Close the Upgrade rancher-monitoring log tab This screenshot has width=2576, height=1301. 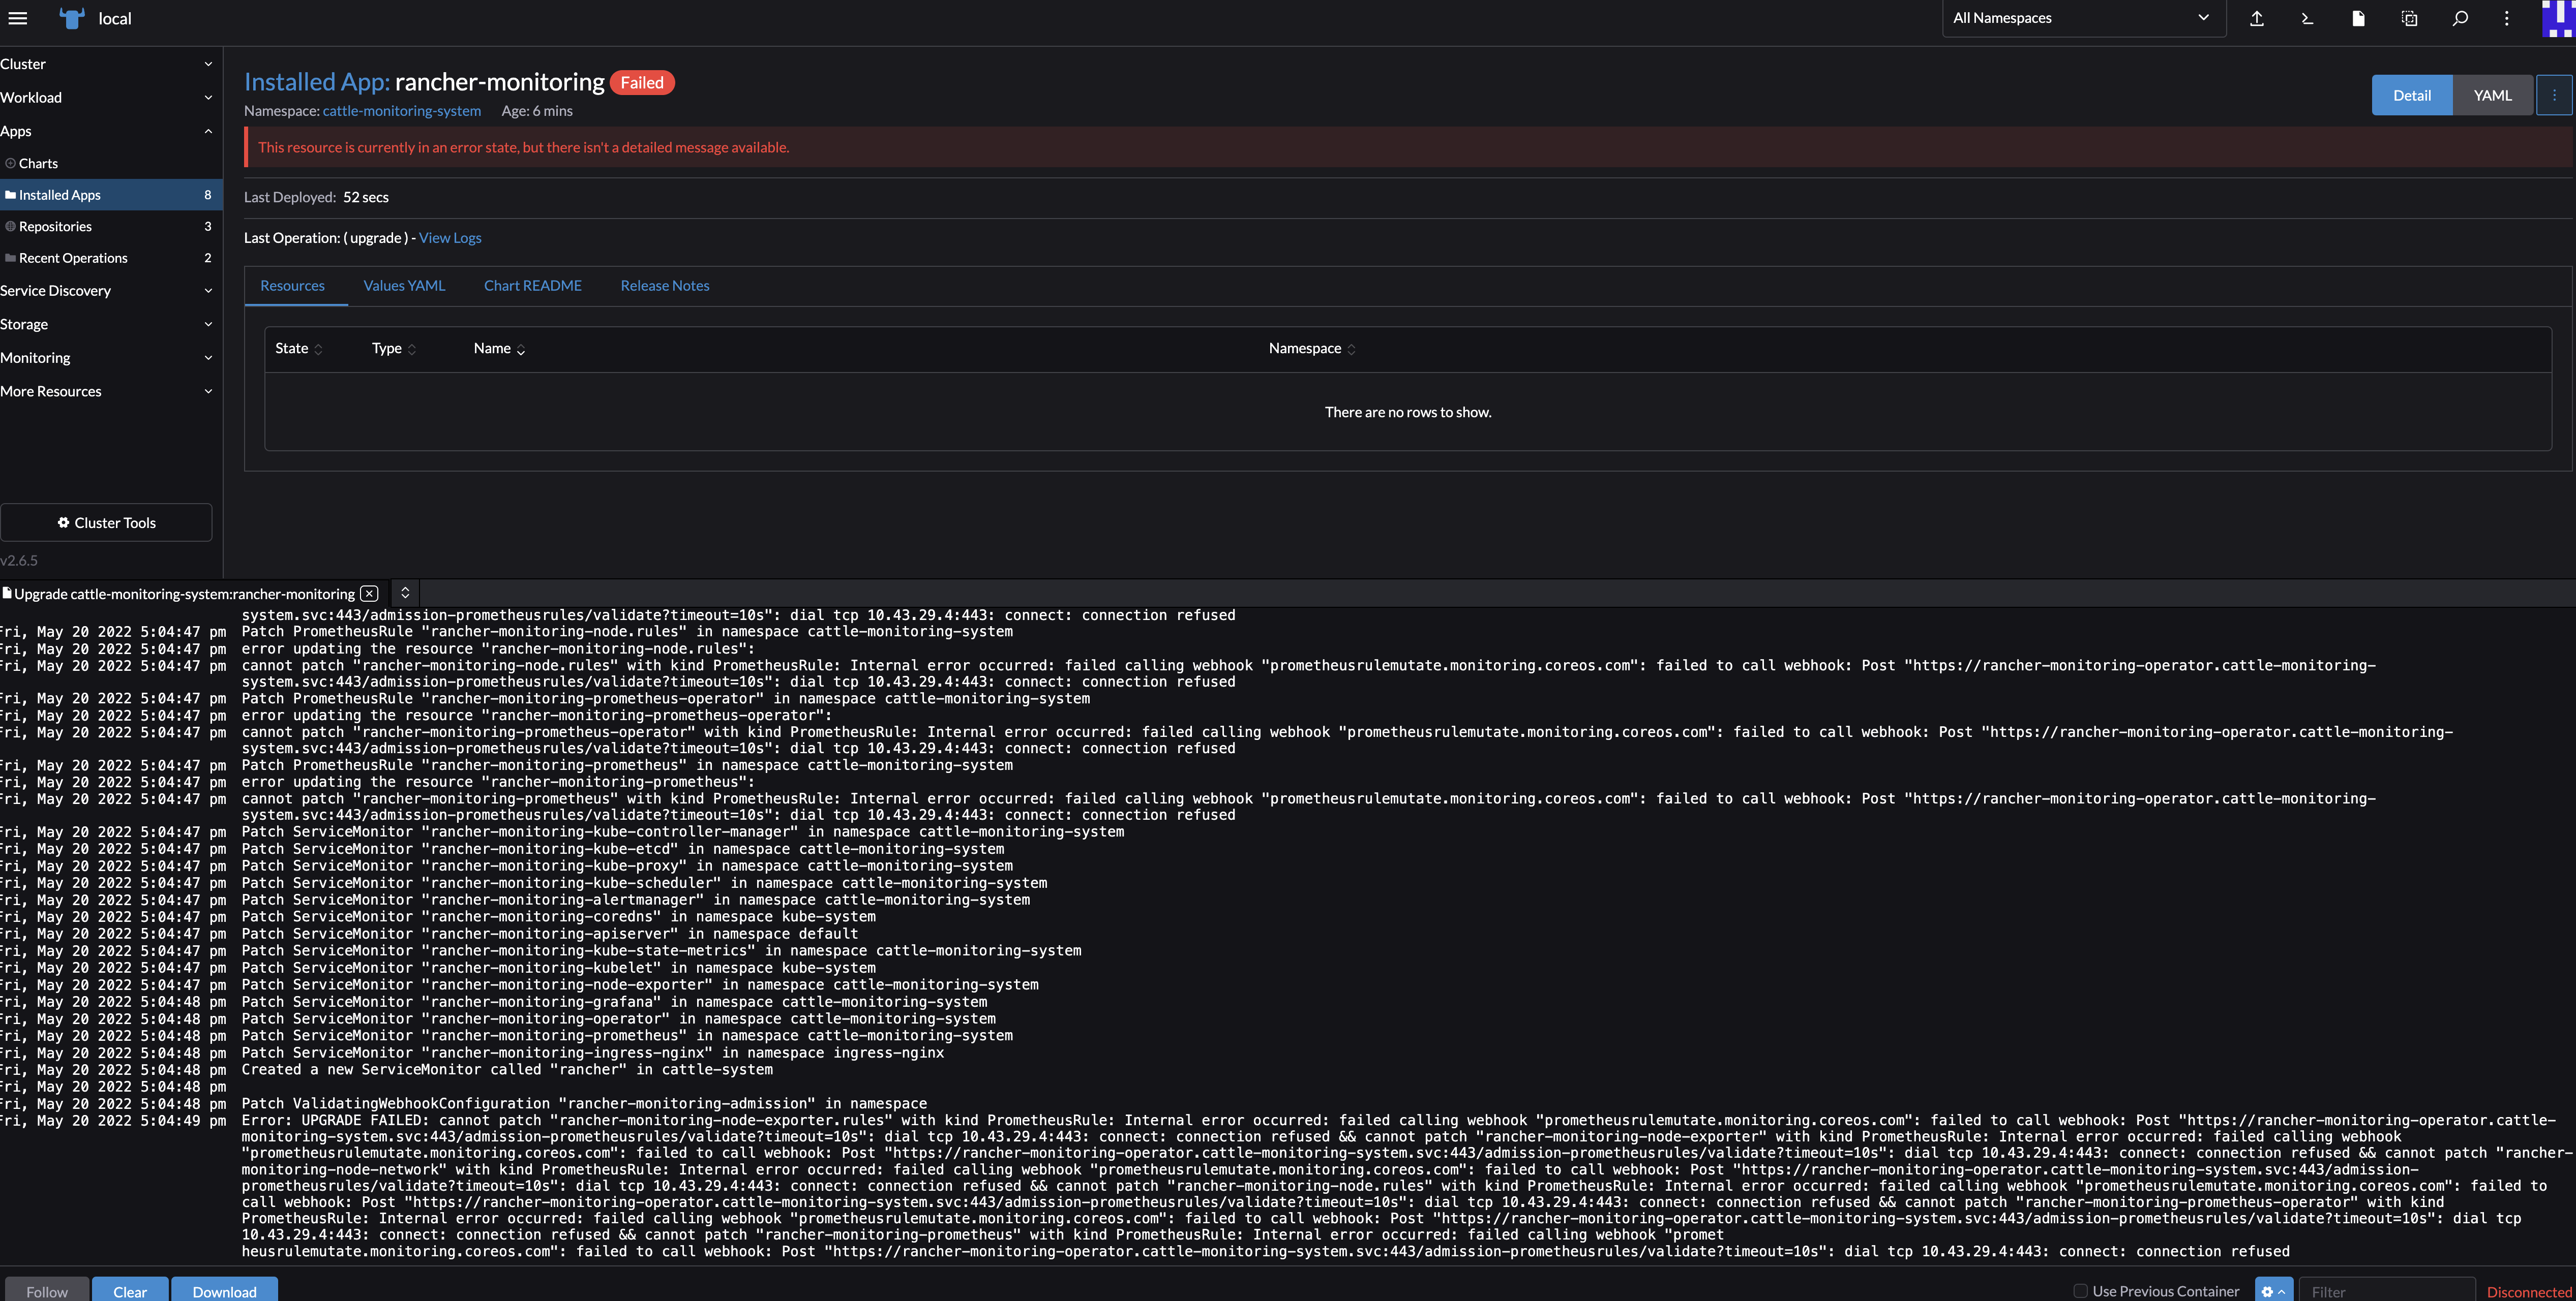pyautogui.click(x=369, y=594)
